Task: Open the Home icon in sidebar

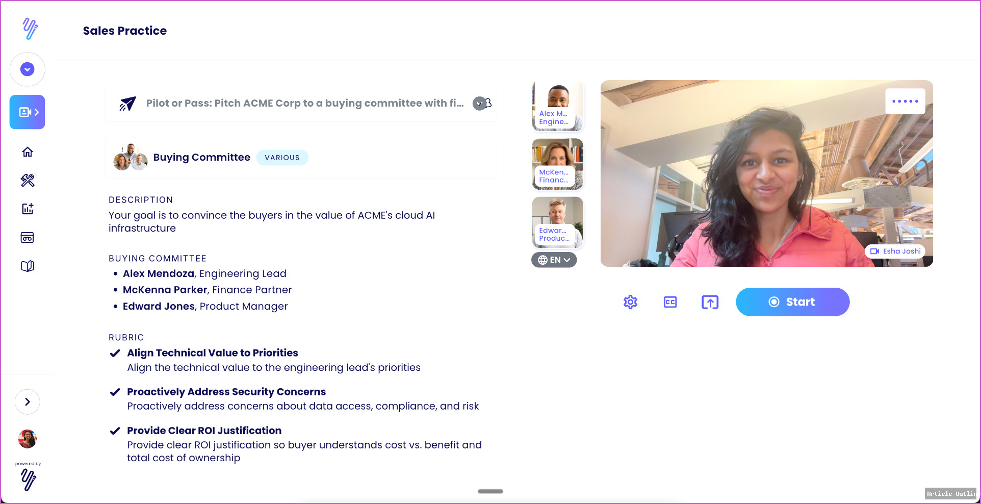Action: [x=28, y=152]
